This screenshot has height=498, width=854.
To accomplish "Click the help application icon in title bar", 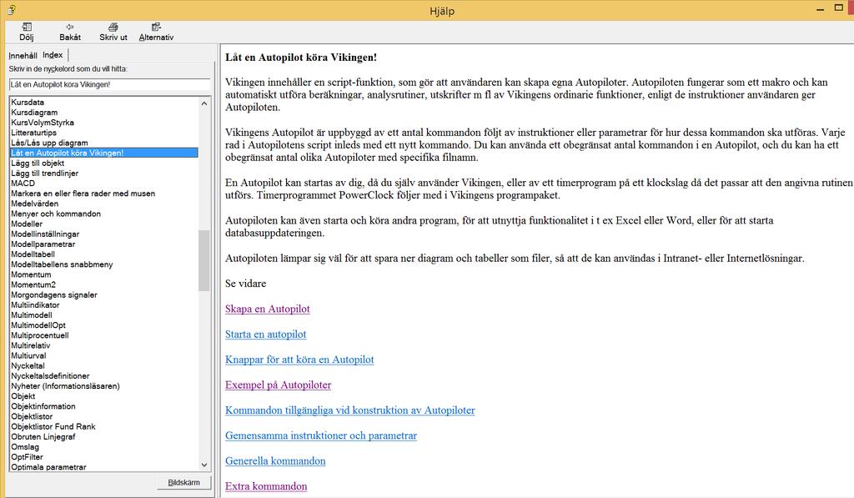I will (x=11, y=10).
